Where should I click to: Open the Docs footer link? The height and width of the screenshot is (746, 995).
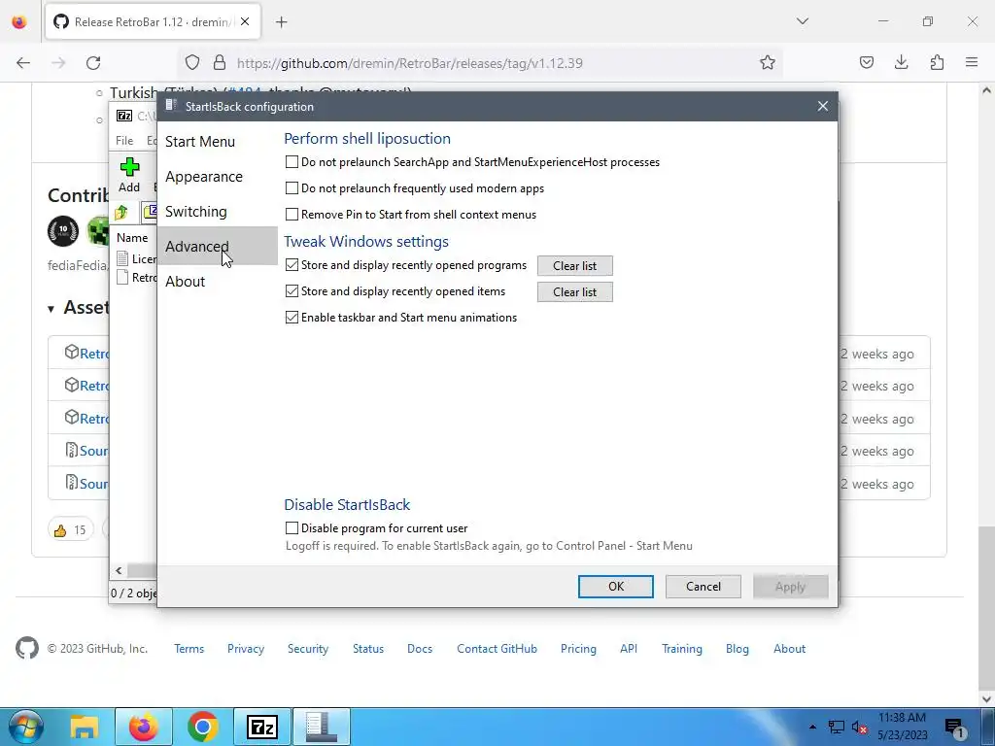click(x=420, y=648)
